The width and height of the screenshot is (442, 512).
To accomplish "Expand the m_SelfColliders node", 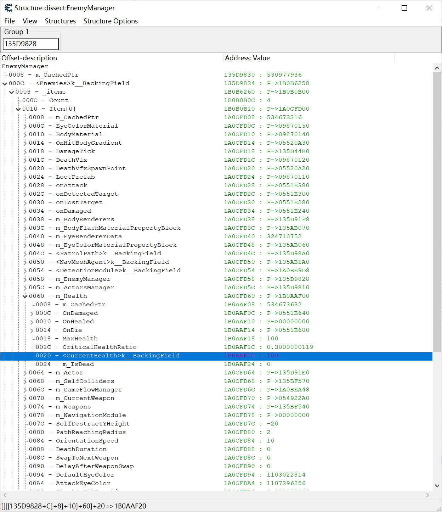I will point(25,382).
